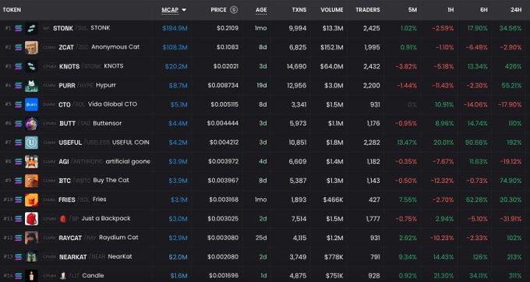Image resolution: width=530 pixels, height=282 pixels.
Task: Click the CTO Vida Global blue logo
Action: tap(31, 104)
